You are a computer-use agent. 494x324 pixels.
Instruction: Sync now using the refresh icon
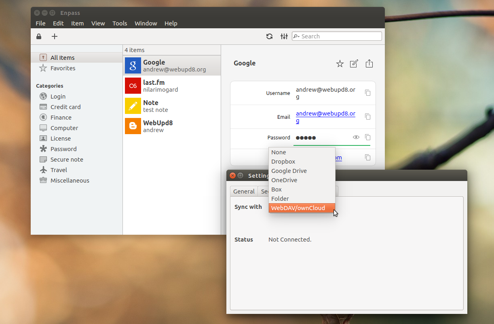[269, 36]
